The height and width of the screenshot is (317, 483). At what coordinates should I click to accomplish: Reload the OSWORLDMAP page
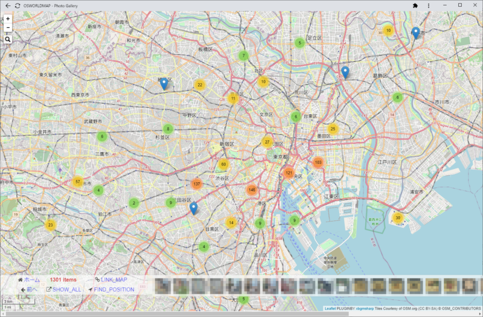[x=18, y=5]
